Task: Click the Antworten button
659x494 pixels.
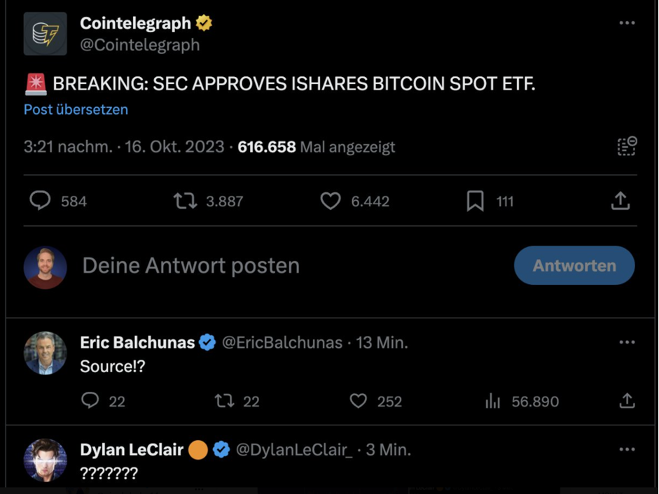Action: 574,266
